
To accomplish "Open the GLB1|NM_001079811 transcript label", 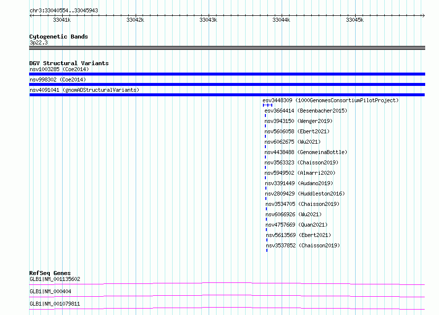I will (x=55, y=304).
